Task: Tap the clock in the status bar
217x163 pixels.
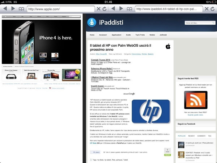Action: 108,2
